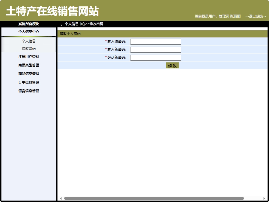Go to 注册用户管理 module

pos(28,57)
